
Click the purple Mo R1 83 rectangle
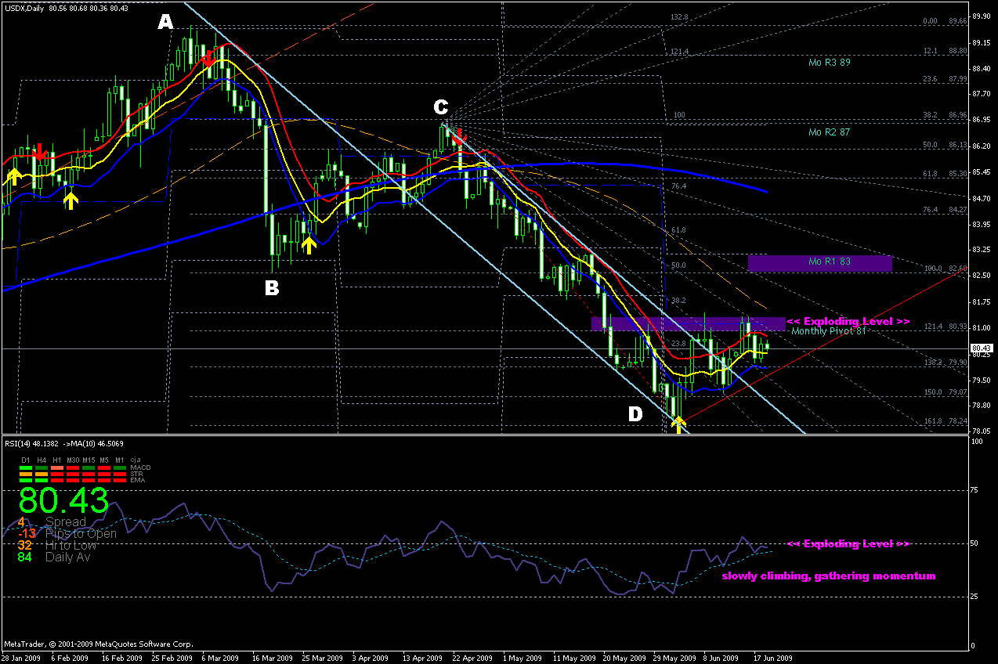click(820, 263)
